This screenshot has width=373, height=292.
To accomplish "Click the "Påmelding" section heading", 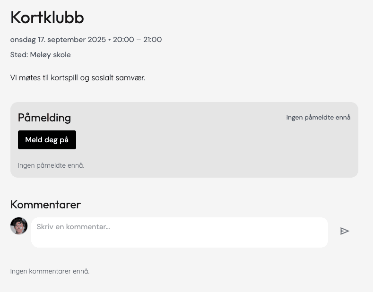I will [44, 118].
